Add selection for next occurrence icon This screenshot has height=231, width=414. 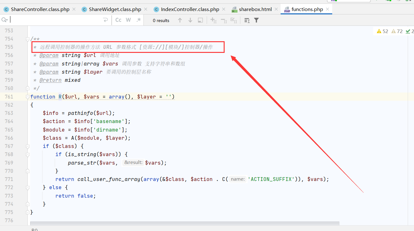[x=213, y=20]
